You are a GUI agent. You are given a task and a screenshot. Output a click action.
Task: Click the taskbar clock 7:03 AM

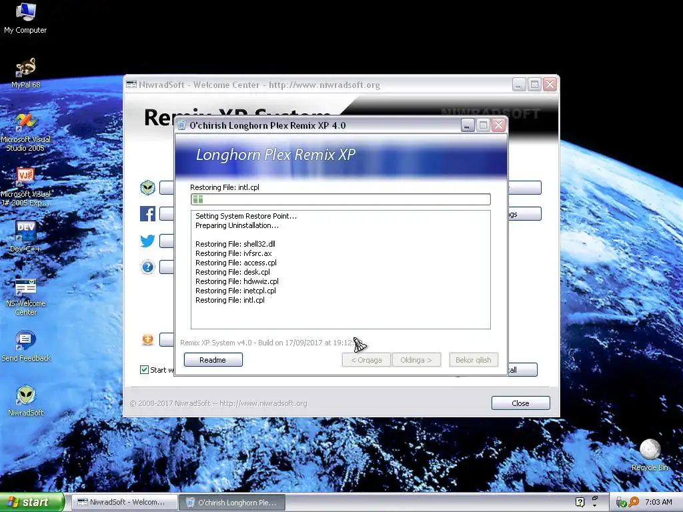pyautogui.click(x=658, y=502)
